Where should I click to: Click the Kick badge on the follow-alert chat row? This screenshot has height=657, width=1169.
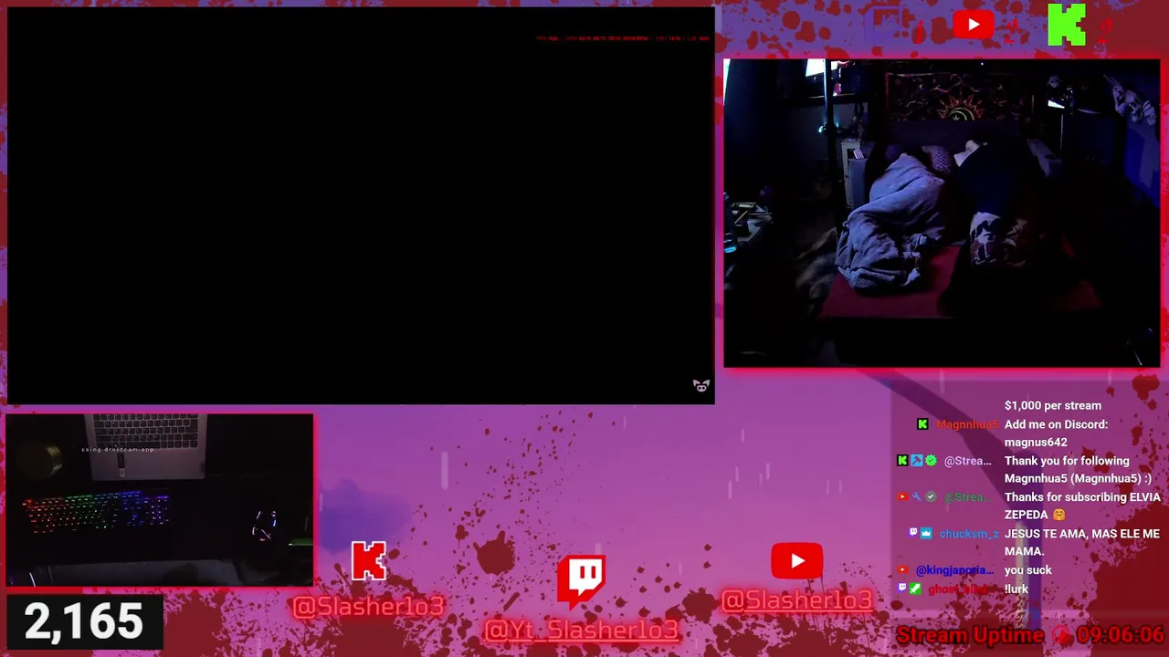pos(902,461)
